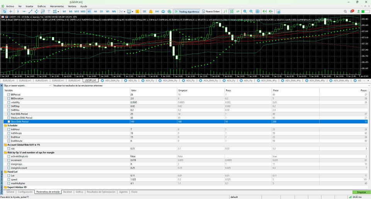Choose the horizontal line drawing tool
371x199 pixels.
click(24, 11)
